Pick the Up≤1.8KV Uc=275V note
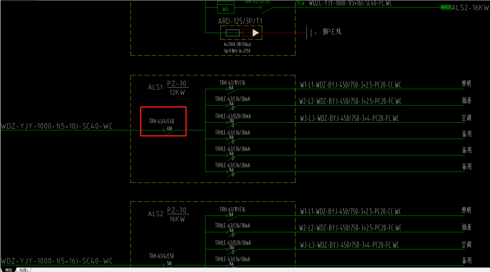 point(237,51)
